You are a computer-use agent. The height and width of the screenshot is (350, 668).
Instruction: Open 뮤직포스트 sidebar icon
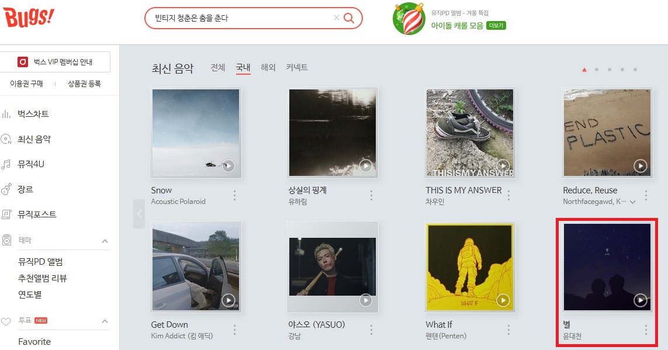coord(6,214)
